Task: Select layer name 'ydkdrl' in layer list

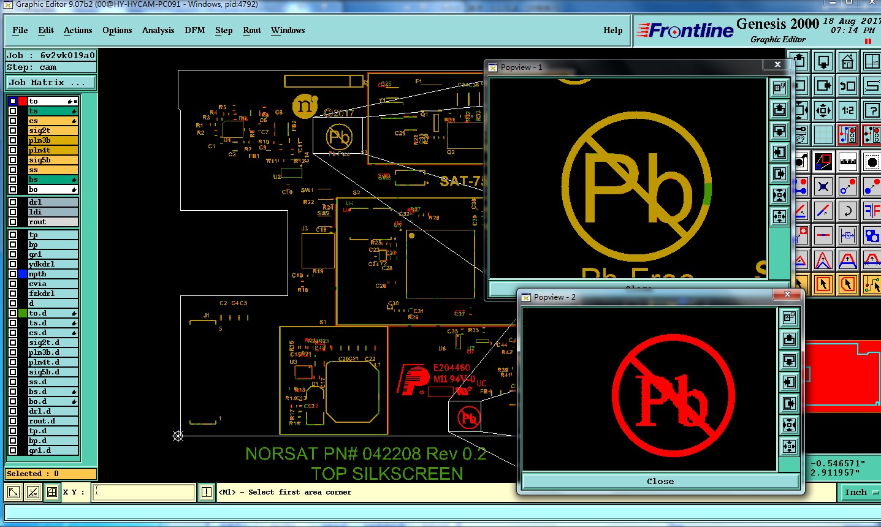Action: [x=53, y=264]
